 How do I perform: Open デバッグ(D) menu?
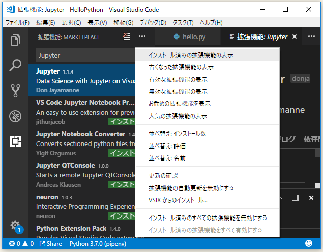(153, 23)
